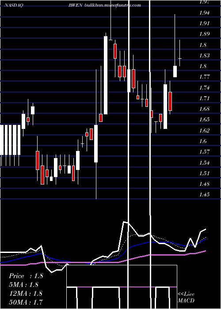Select the 1.68 price axis label

(x=204, y=109)
